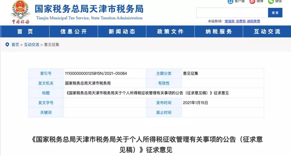The image size is (291, 156).
Task: Open 互动交流 in the breadcrumb
Action: [32, 45]
